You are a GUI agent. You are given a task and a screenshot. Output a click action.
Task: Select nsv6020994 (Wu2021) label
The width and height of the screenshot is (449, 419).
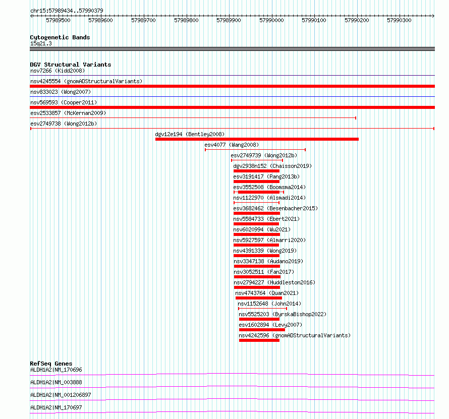[262, 229]
